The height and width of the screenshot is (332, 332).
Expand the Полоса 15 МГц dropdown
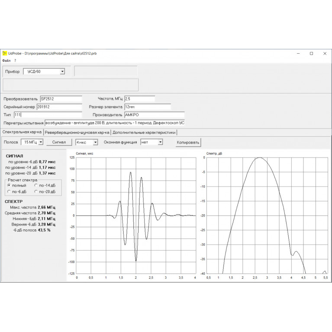[41, 142]
